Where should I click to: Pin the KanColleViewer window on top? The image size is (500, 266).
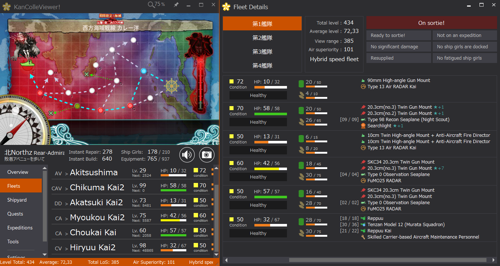pyautogui.click(x=176, y=5)
